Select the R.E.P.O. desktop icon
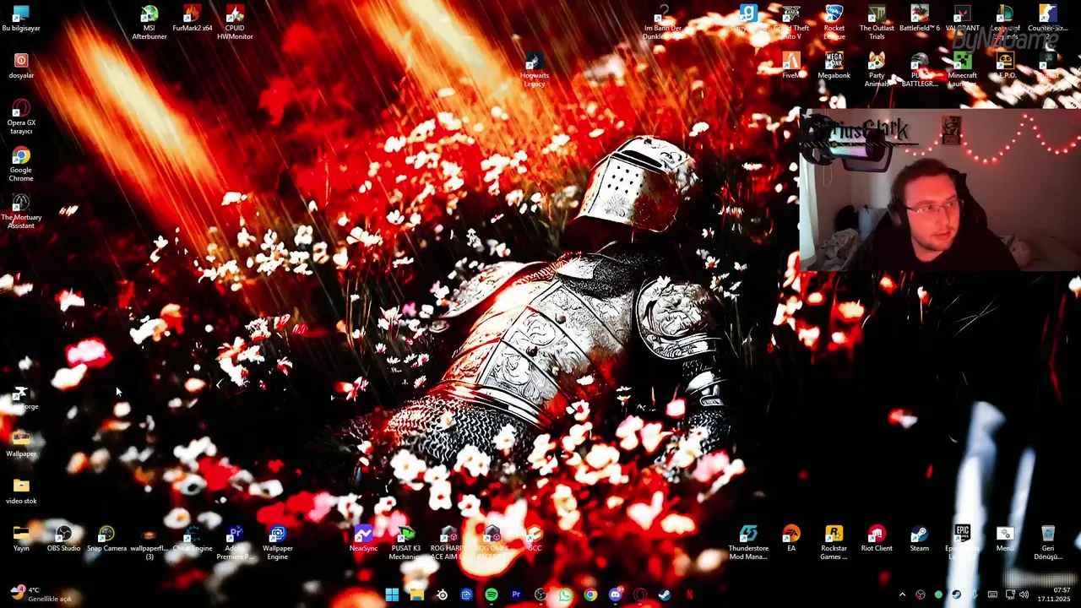The image size is (1081, 608). click(x=1005, y=66)
